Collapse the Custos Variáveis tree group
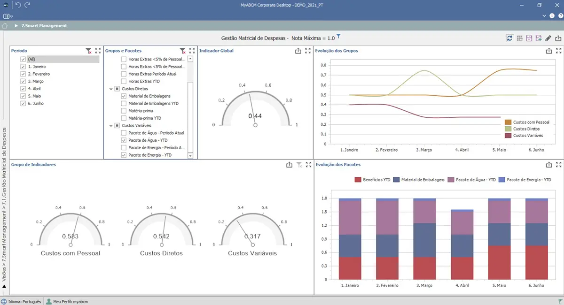Image resolution: width=564 pixels, height=305 pixels. click(x=111, y=126)
